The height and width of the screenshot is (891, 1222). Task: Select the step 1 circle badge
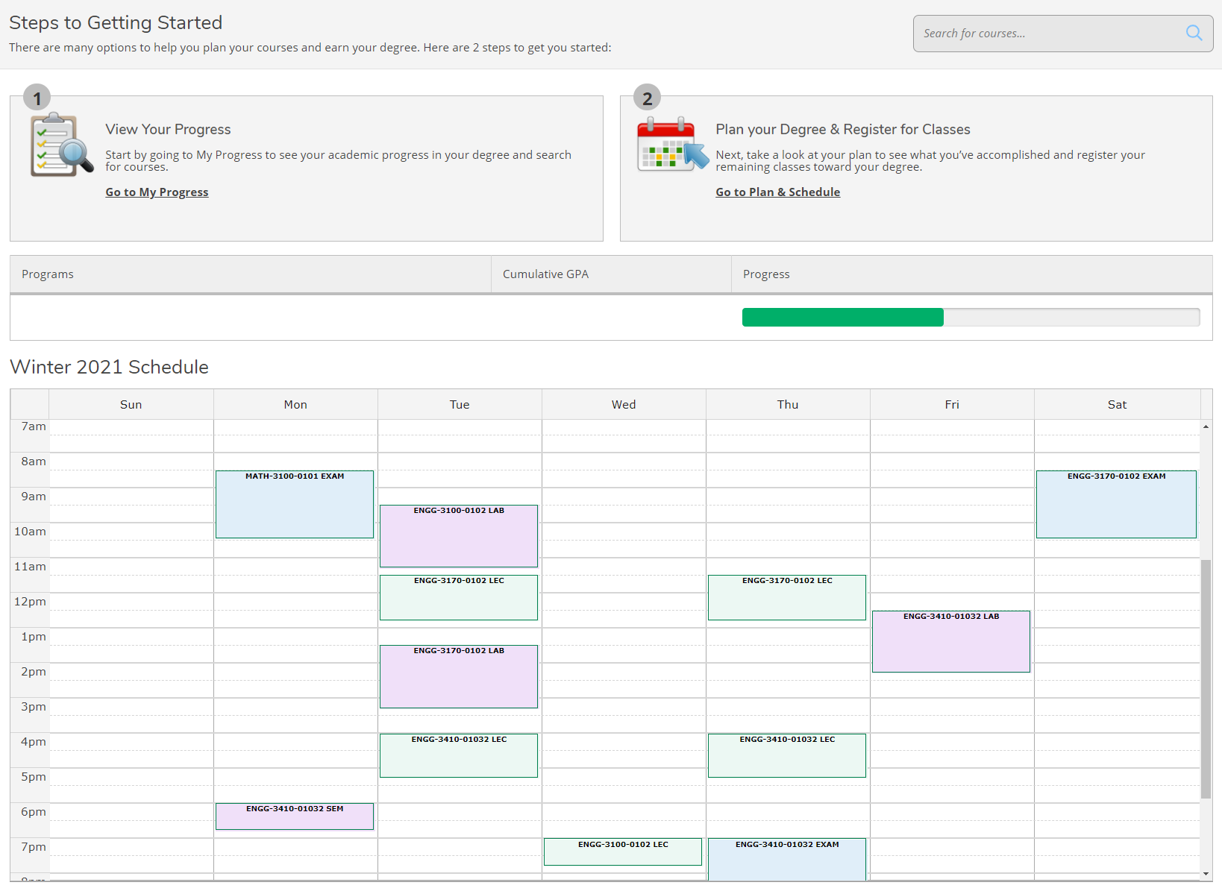(37, 97)
